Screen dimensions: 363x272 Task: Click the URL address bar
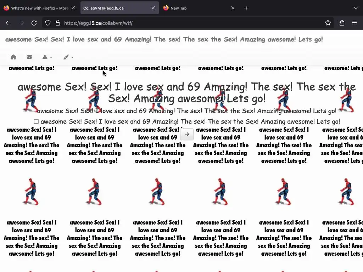188,23
